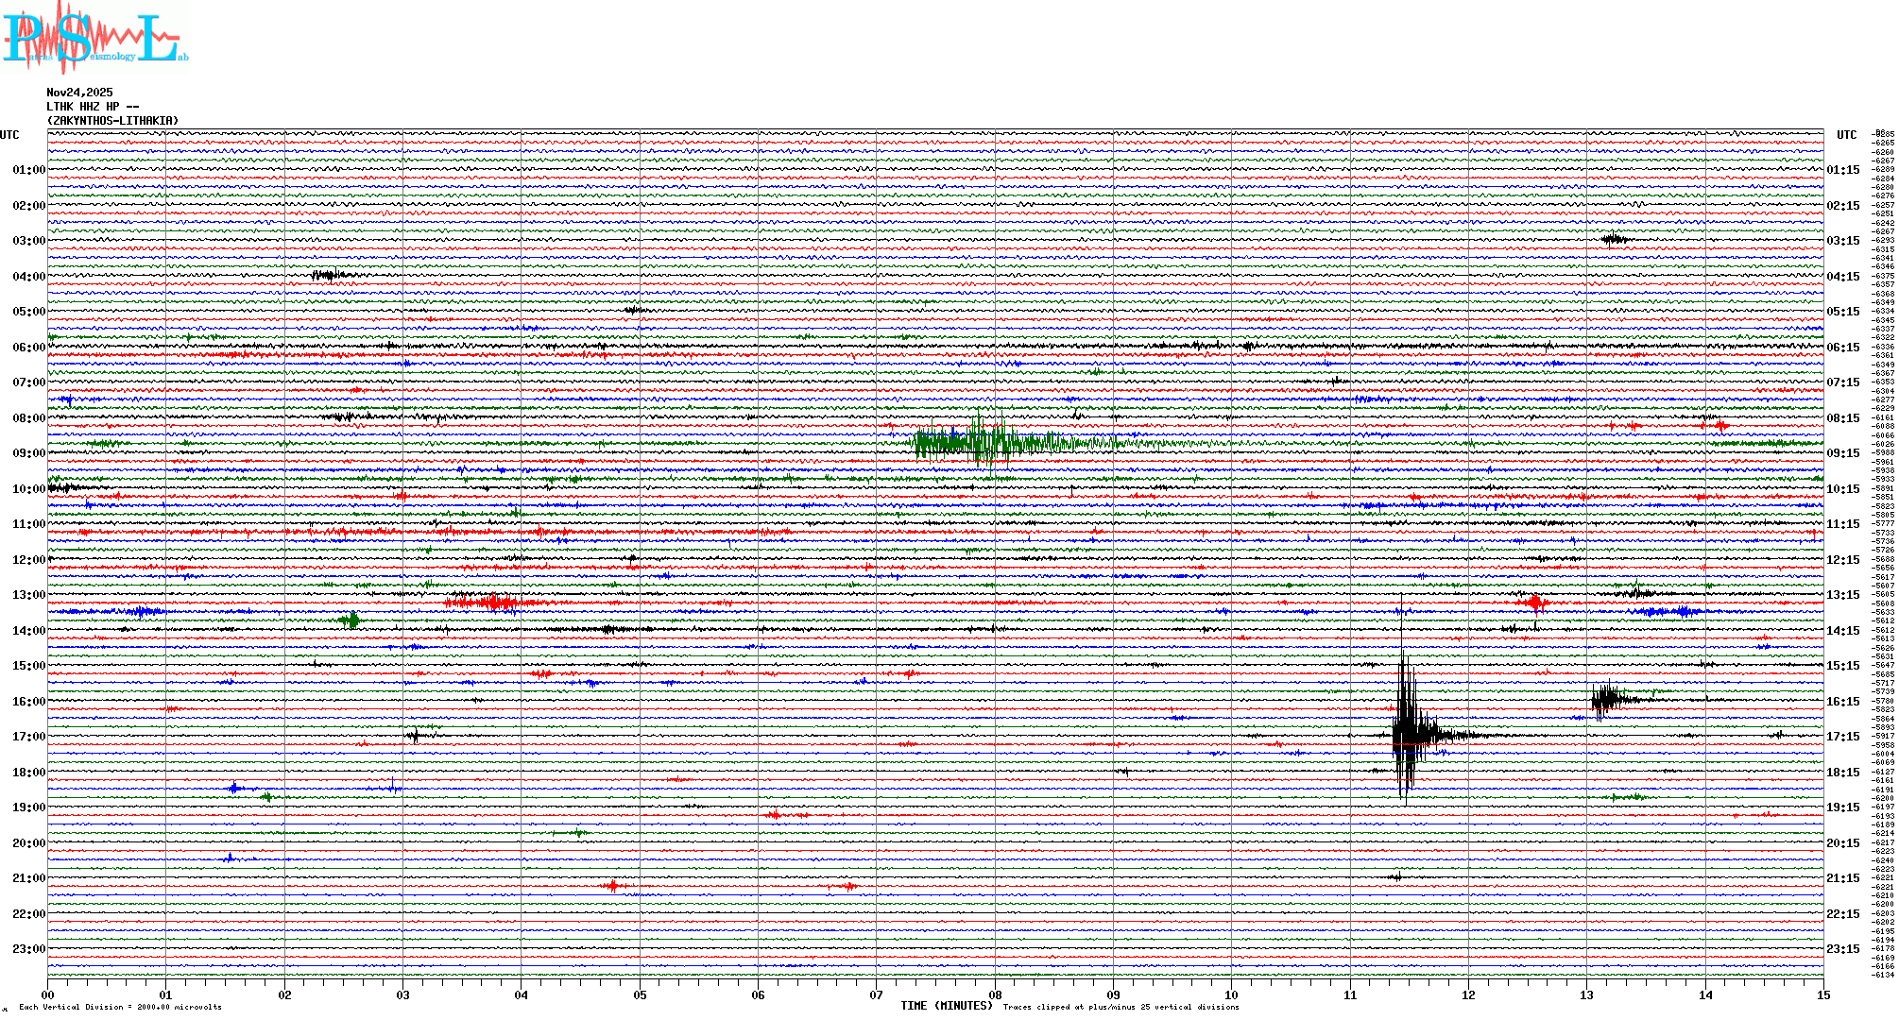Click the Each Vertical Division scale note
This screenshot has width=1899, height=1020.
pos(120,1008)
